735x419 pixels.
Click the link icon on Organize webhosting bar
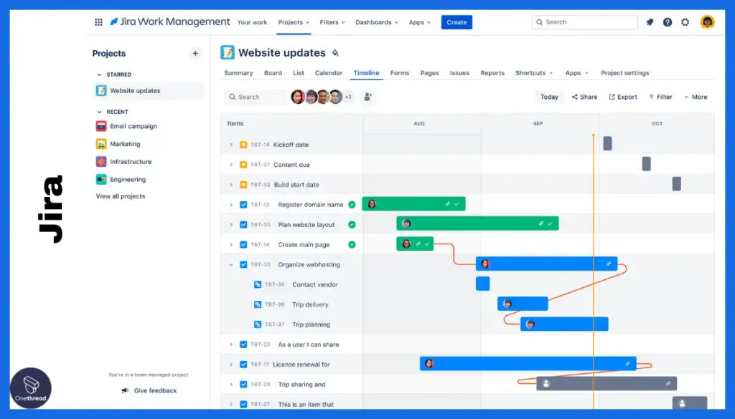click(609, 264)
